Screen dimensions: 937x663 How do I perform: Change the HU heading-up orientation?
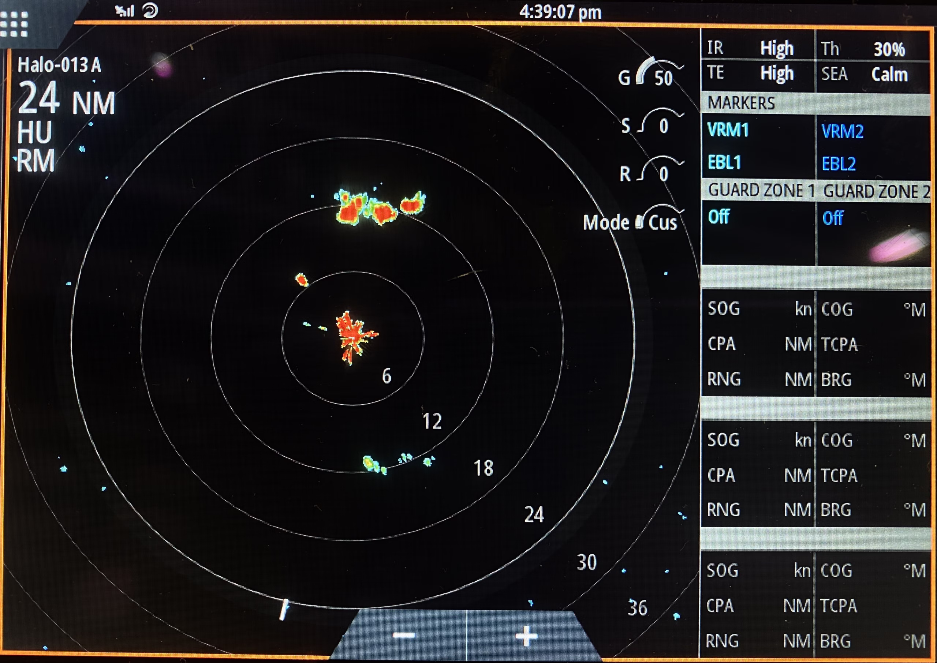click(35, 132)
